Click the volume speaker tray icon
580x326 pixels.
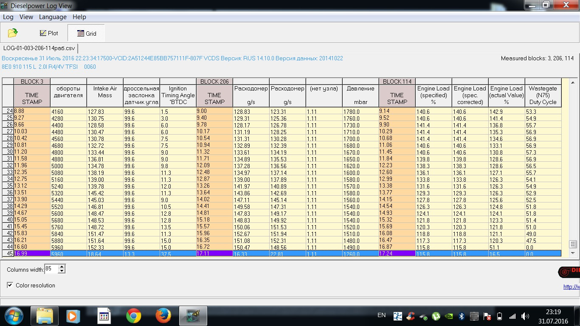pos(525,316)
